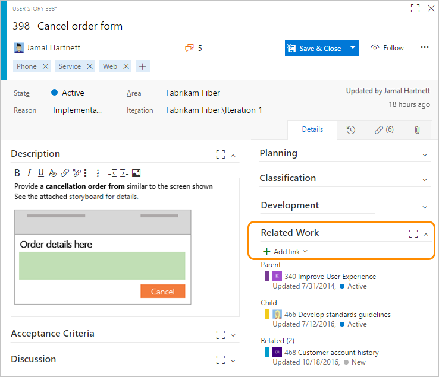
Task: Click the Service tag label
Action: (x=70, y=66)
